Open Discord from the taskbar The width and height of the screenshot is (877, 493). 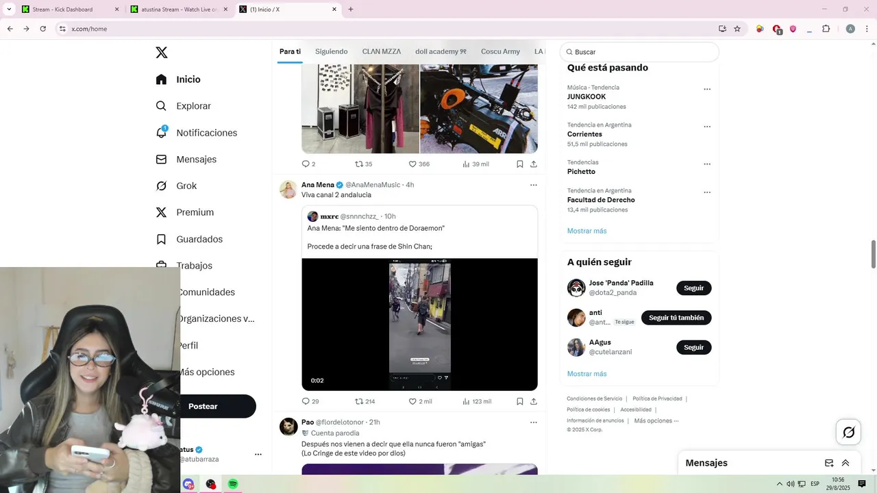coord(188,484)
